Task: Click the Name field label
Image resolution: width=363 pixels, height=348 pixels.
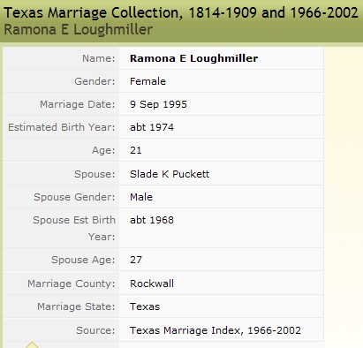Action: pos(98,58)
